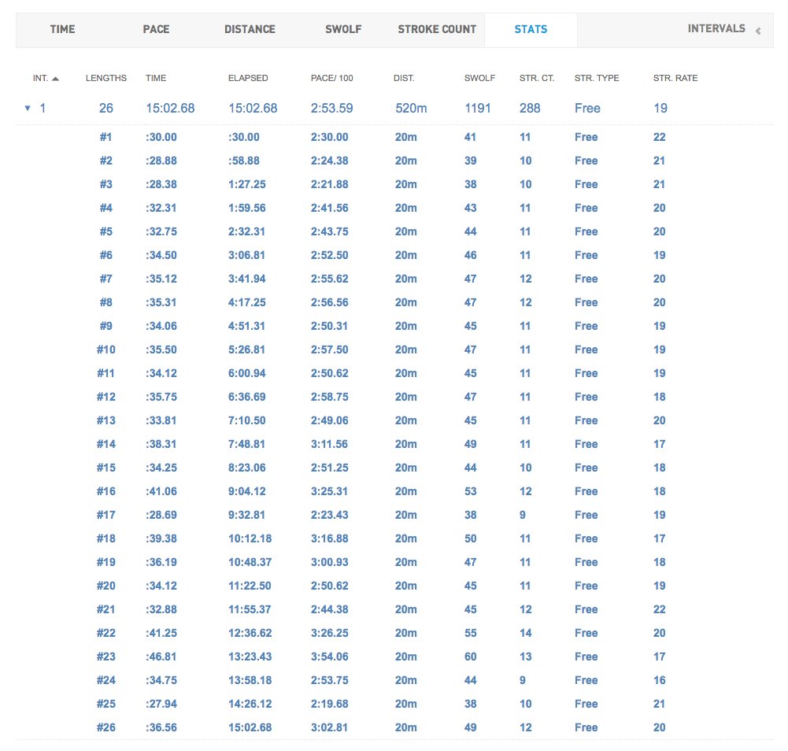Open the SWOLF tab

[343, 29]
